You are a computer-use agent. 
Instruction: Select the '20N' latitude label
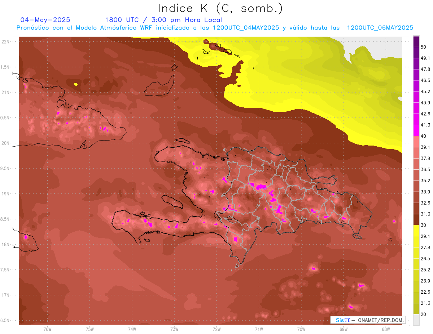point(6,143)
